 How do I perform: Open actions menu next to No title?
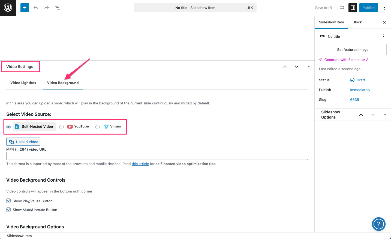pyautogui.click(x=383, y=36)
